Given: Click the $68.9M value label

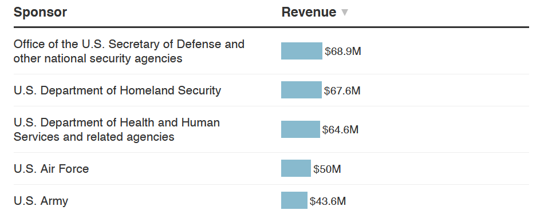Looking at the screenshot, I should click(x=343, y=51).
